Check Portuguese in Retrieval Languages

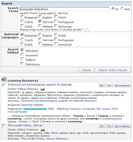(56, 39)
